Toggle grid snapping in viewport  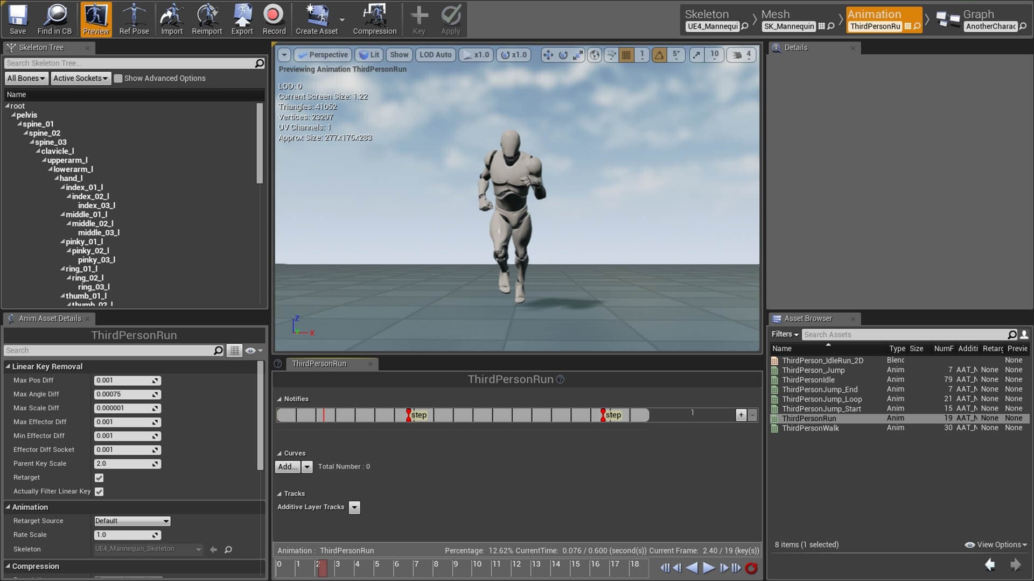[626, 55]
